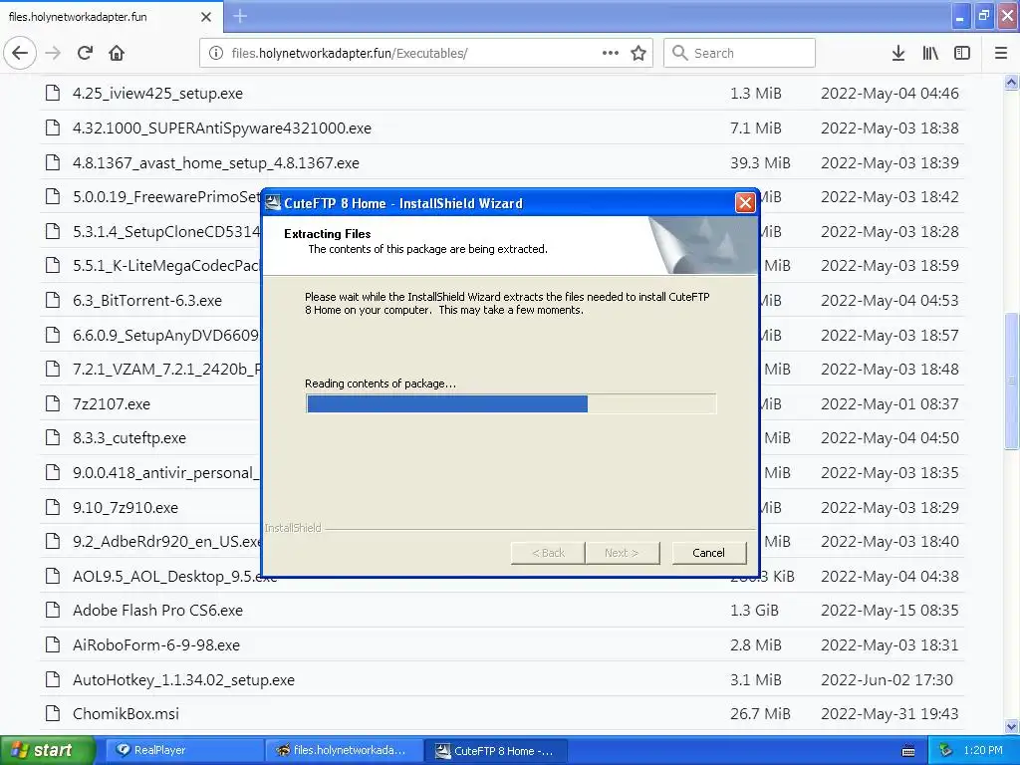Screen dimensions: 1020x765
Task: Click file icon beside Adobe Flash Pro CS6.exe
Action: coord(53,611)
